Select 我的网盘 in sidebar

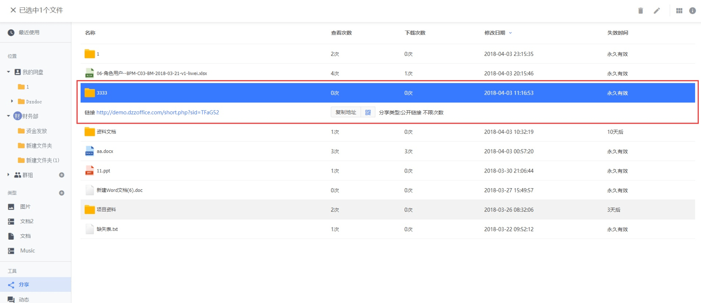33,72
